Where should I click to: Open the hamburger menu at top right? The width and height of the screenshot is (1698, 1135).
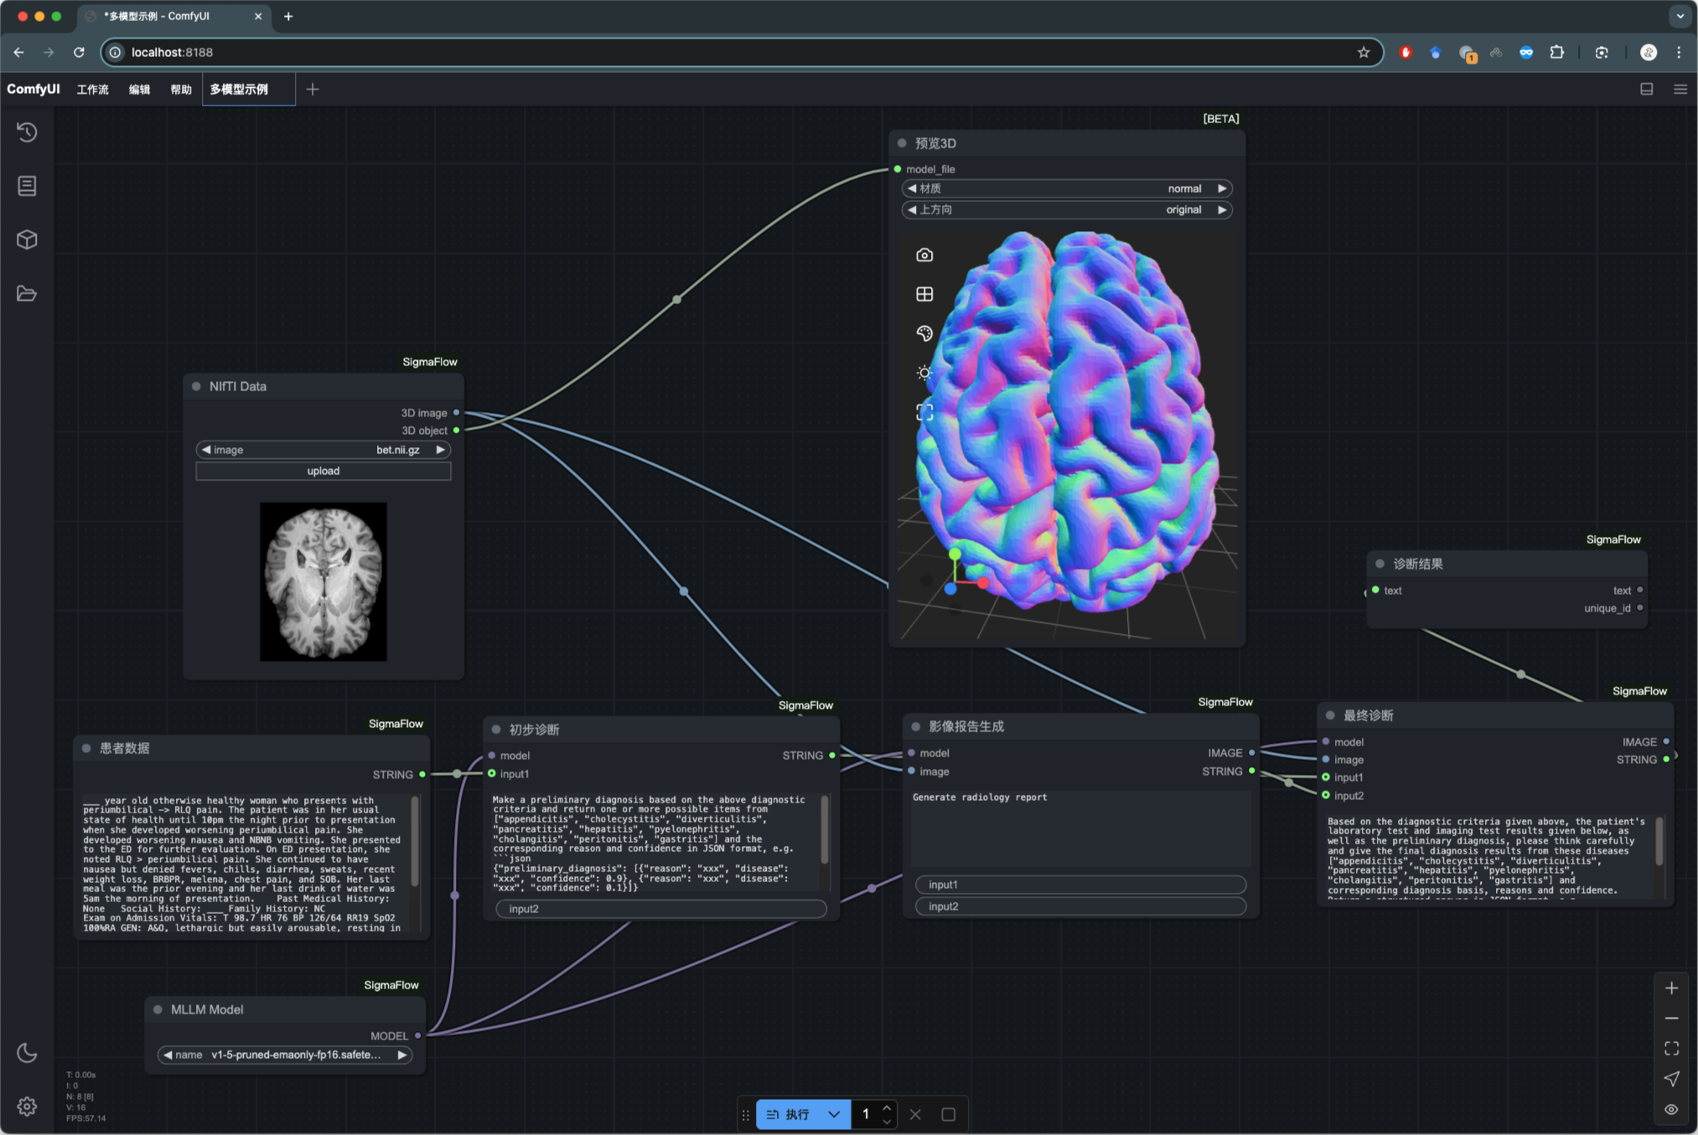pos(1680,89)
